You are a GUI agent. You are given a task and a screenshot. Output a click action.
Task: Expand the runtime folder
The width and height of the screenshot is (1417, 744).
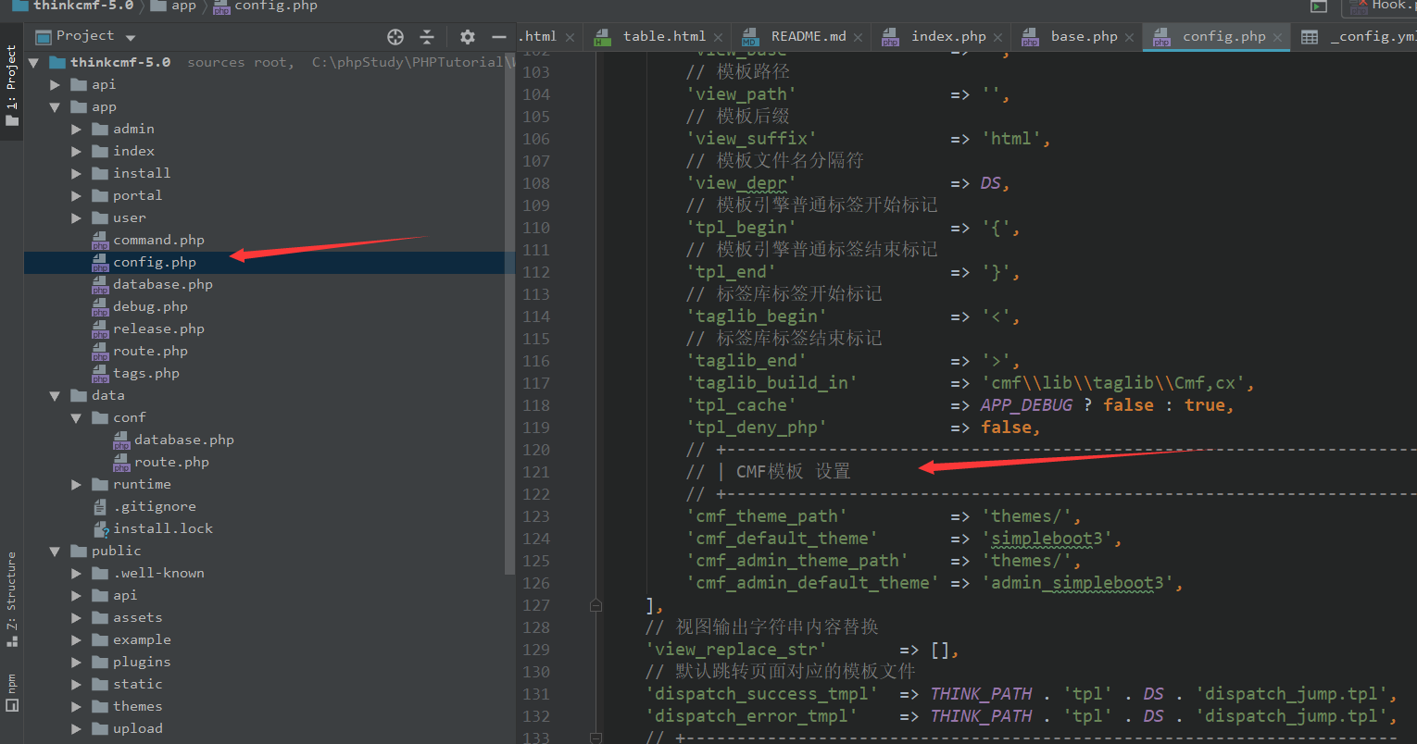point(77,485)
